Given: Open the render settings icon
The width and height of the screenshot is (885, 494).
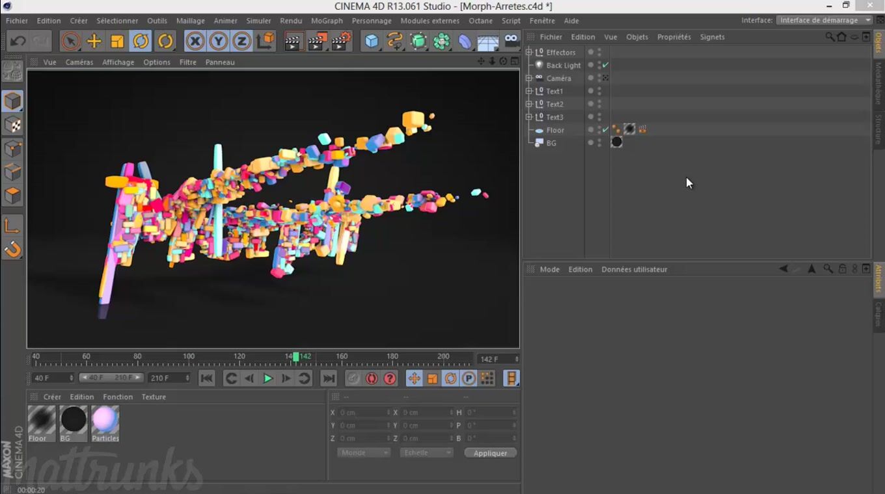Looking at the screenshot, I should click(x=341, y=42).
